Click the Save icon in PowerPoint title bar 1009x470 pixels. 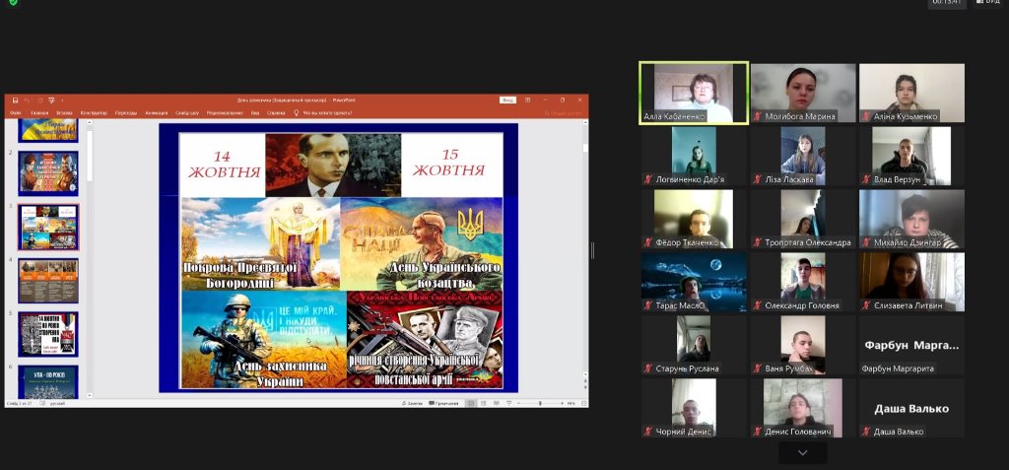[x=16, y=101]
